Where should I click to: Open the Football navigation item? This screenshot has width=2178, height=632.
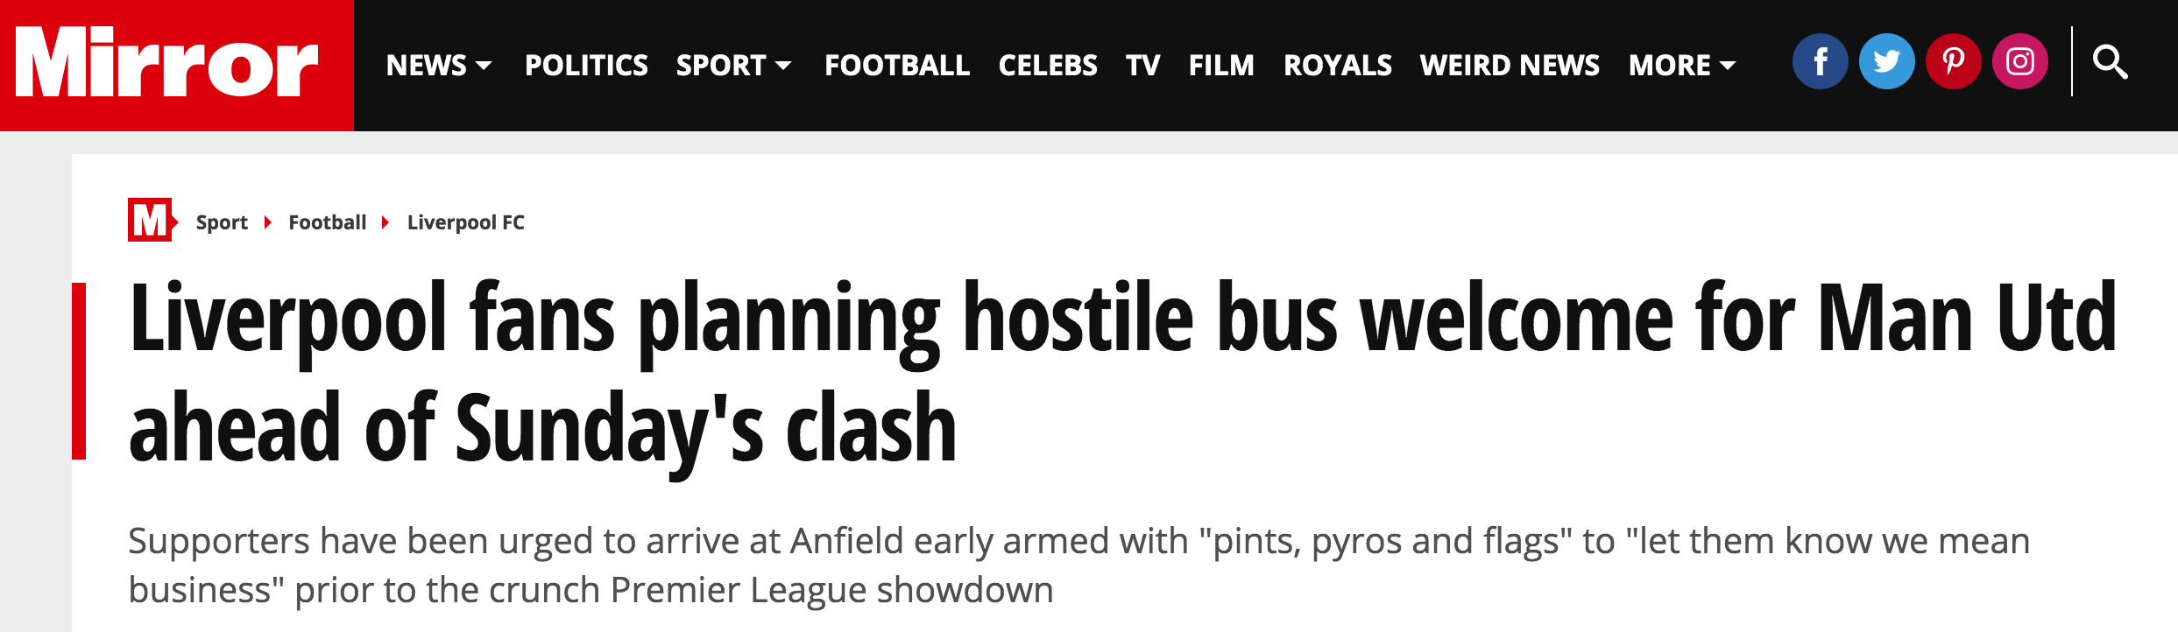pyautogui.click(x=897, y=66)
